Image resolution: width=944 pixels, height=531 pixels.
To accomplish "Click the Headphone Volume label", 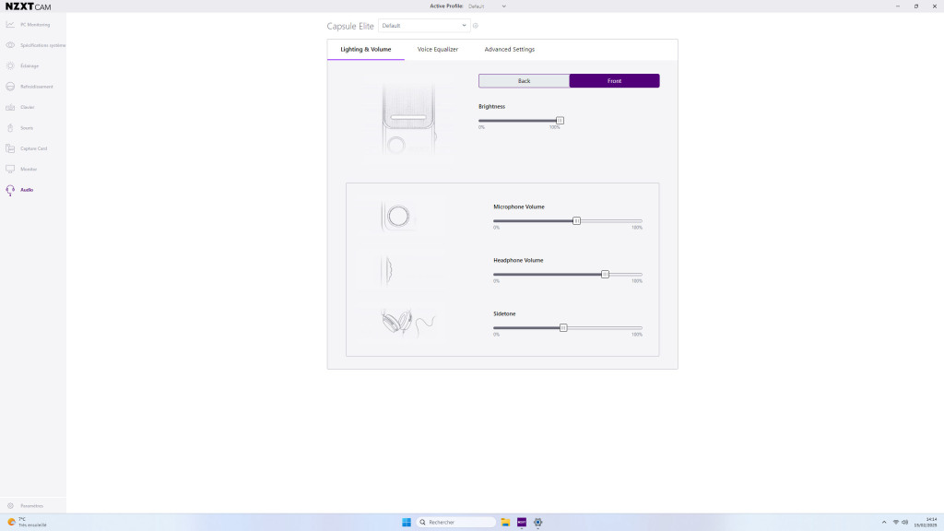I will (x=518, y=260).
